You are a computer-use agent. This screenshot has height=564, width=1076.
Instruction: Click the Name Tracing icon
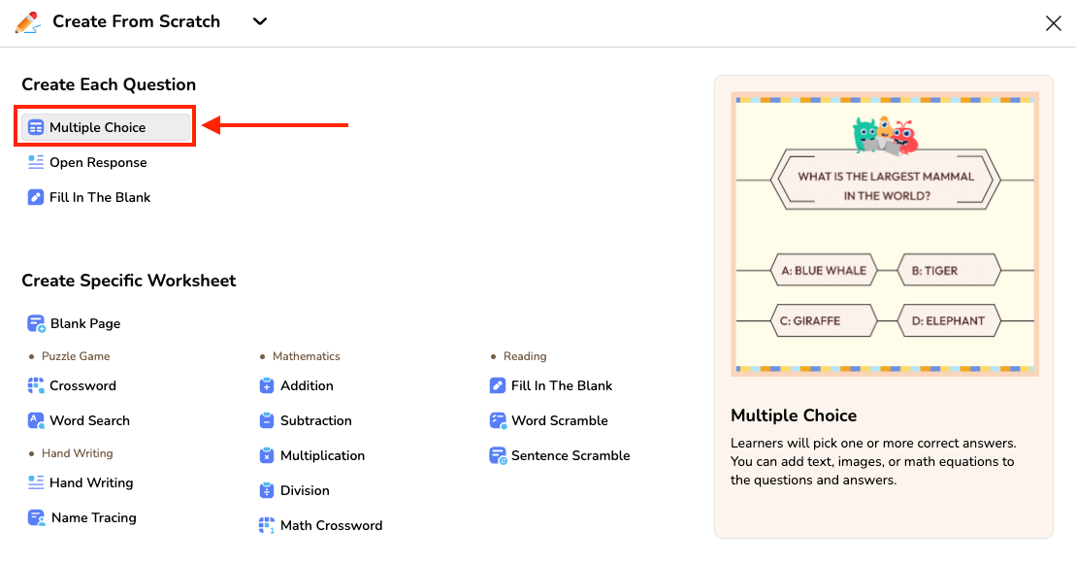tap(36, 517)
